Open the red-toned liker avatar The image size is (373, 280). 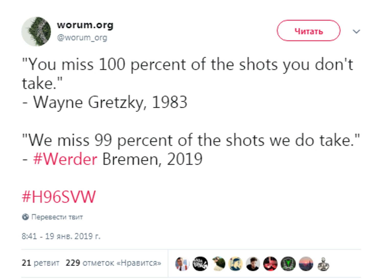(271, 264)
